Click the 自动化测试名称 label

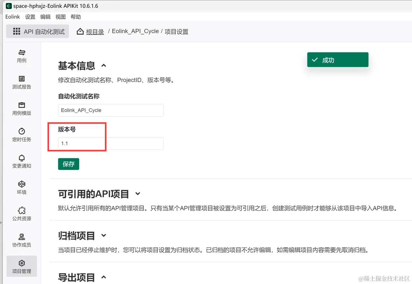coord(79,96)
